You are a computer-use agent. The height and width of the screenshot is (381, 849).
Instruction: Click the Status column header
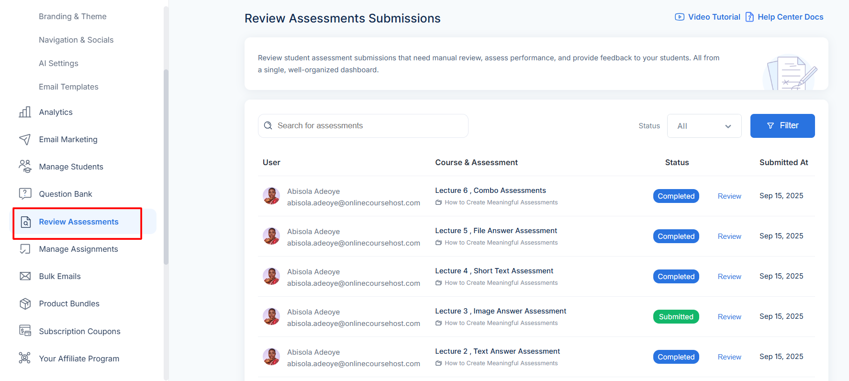[677, 162]
